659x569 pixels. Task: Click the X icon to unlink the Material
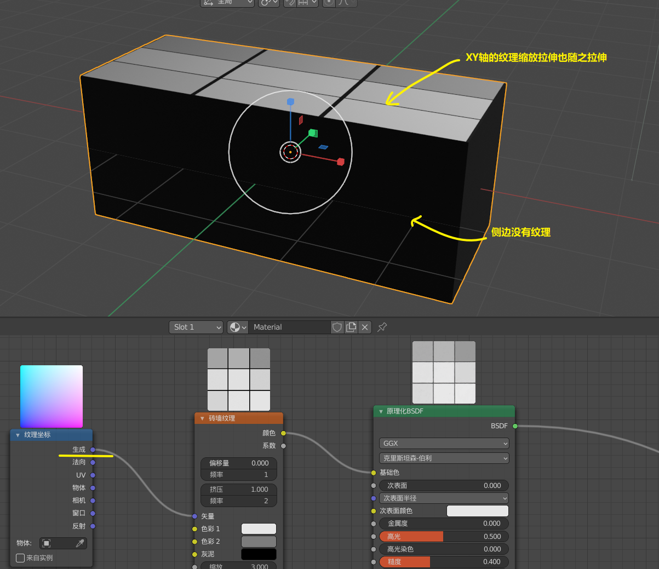pos(364,327)
